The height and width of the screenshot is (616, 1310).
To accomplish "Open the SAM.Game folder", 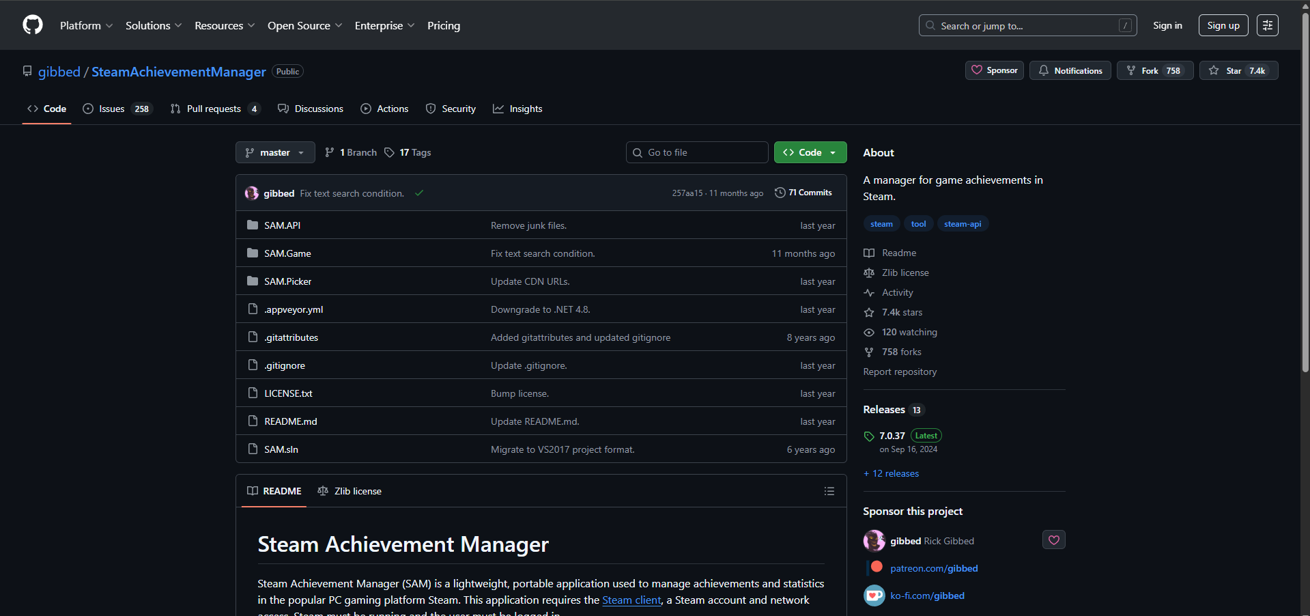I will coord(287,253).
